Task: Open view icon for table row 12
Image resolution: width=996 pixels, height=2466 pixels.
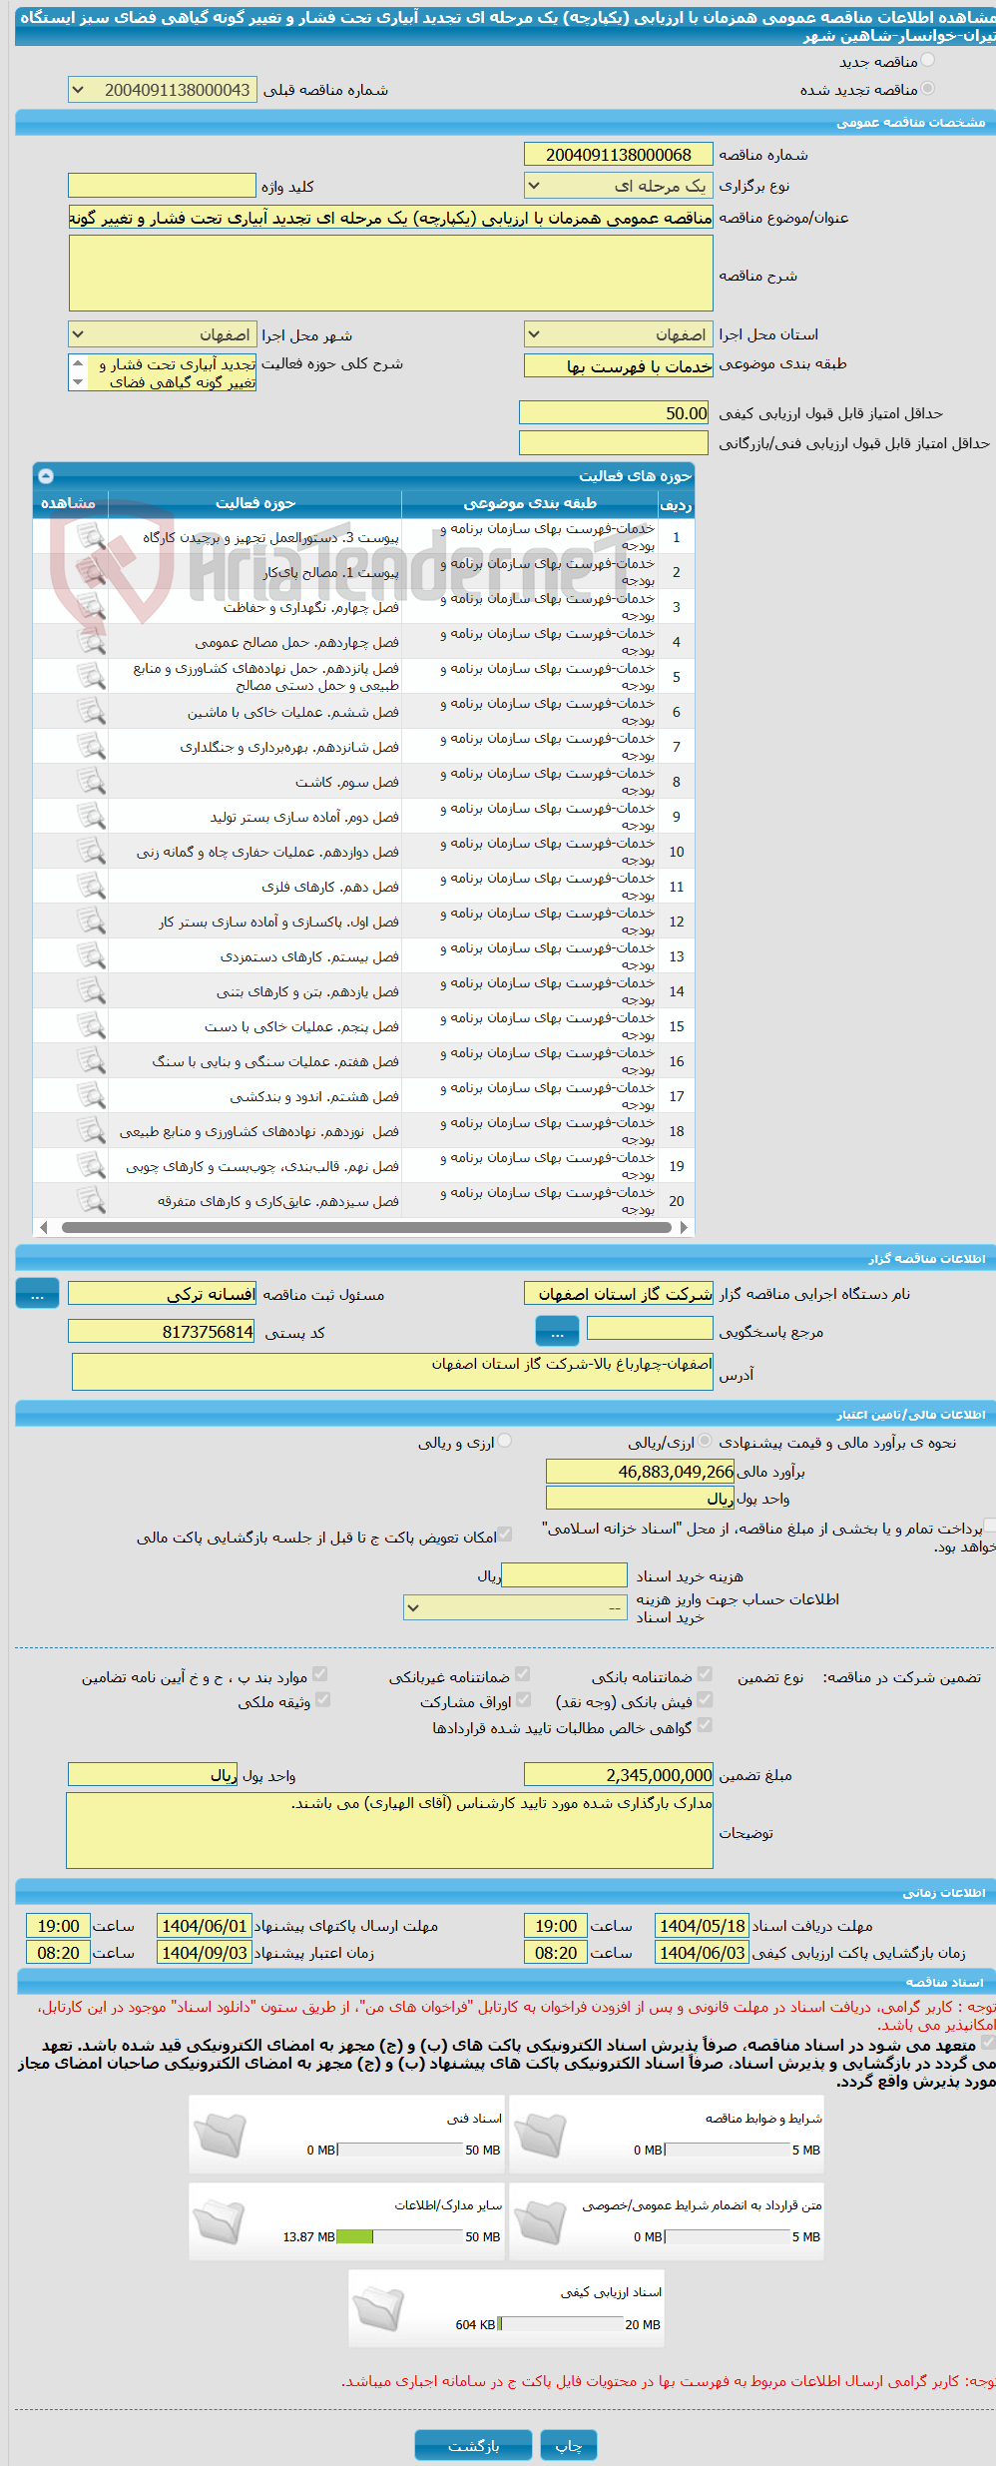Action: pos(91,922)
